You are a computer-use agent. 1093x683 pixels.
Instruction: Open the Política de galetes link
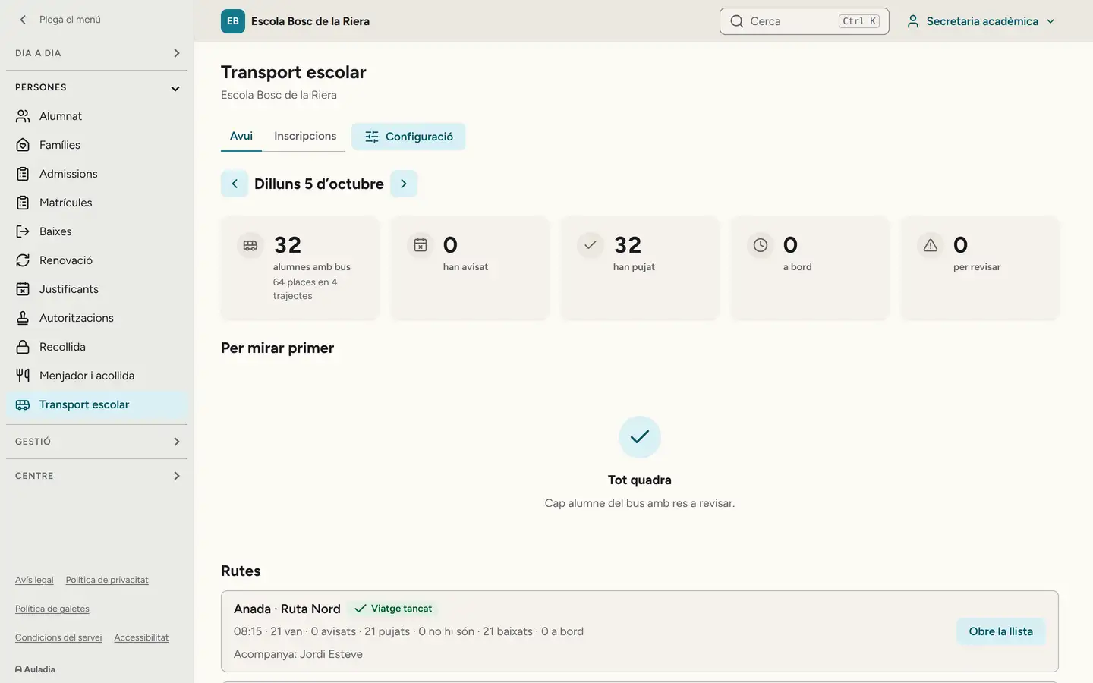tap(52, 609)
